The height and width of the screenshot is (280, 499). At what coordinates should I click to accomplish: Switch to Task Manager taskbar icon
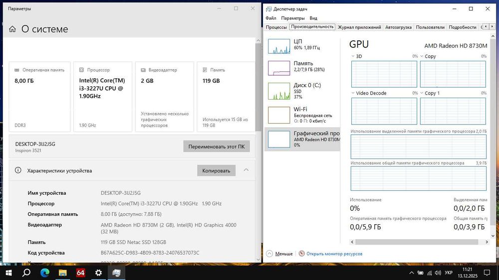tap(116, 273)
